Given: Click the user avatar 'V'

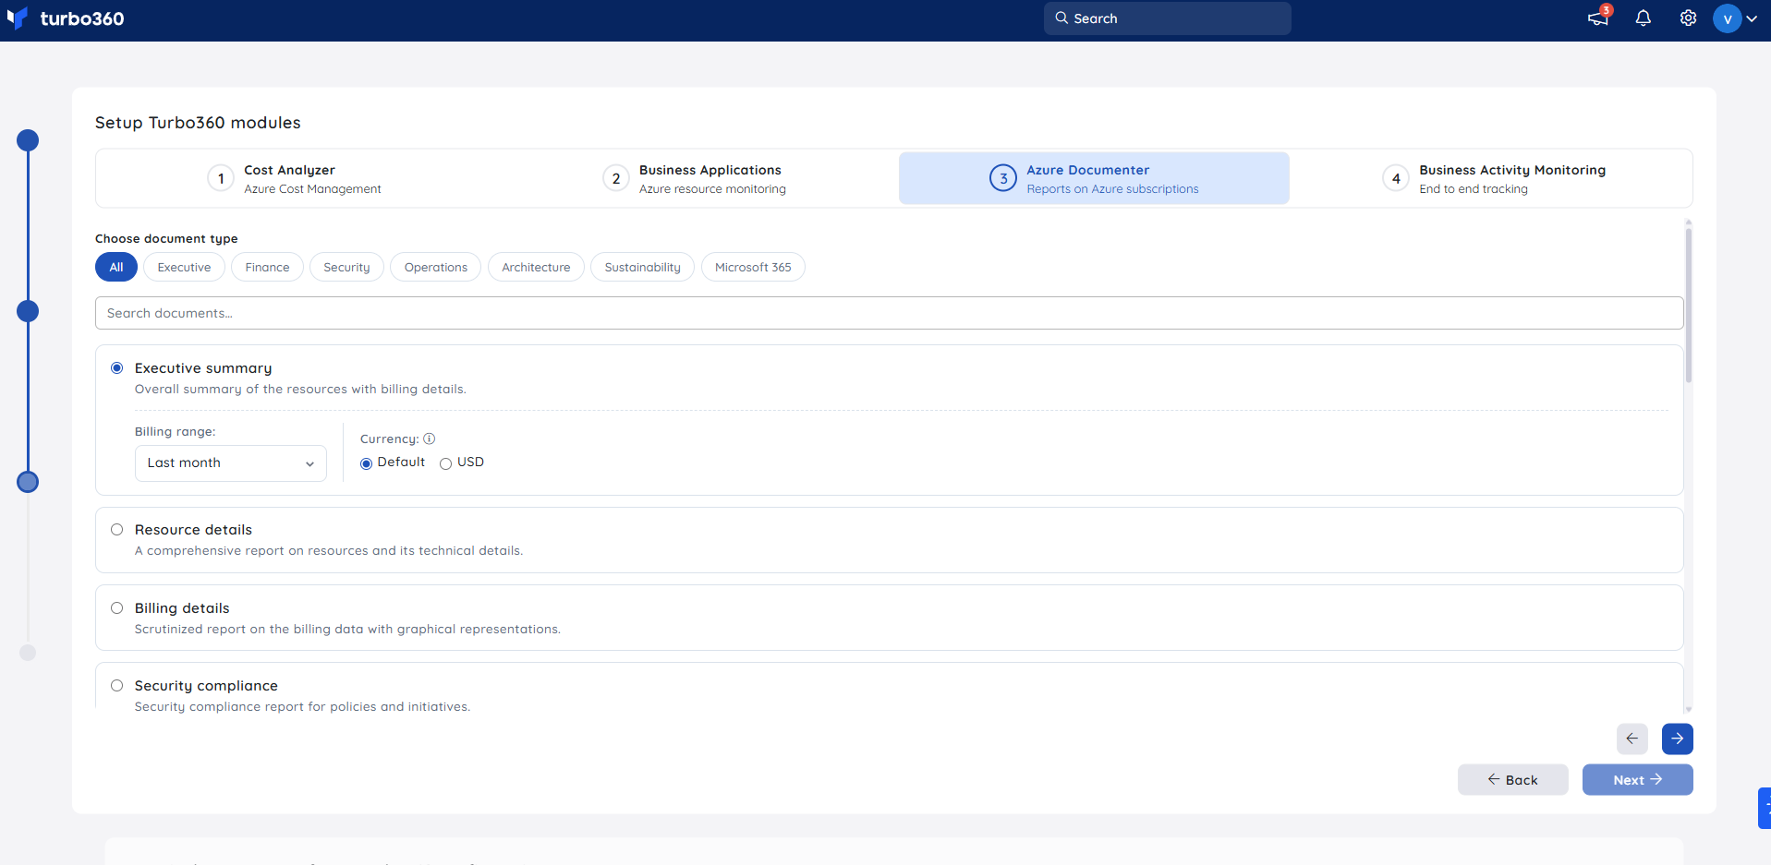Looking at the screenshot, I should 1727,18.
